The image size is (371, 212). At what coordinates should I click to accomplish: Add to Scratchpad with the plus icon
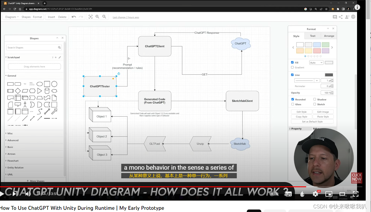click(56, 57)
